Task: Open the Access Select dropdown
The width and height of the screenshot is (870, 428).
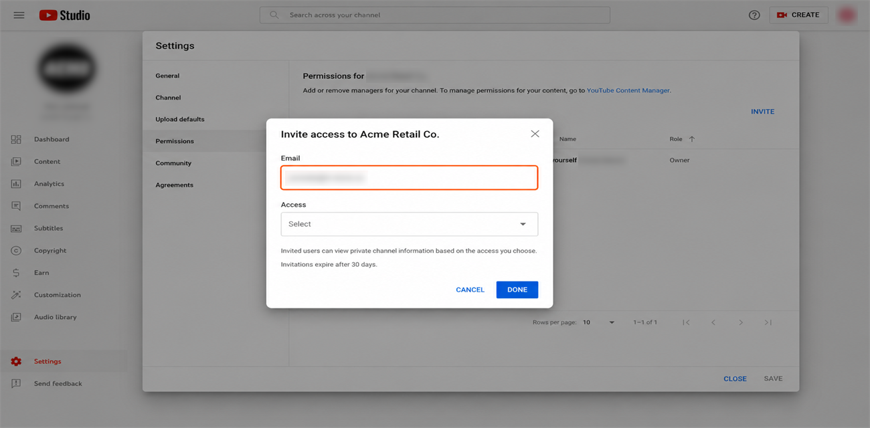Action: pyautogui.click(x=409, y=224)
